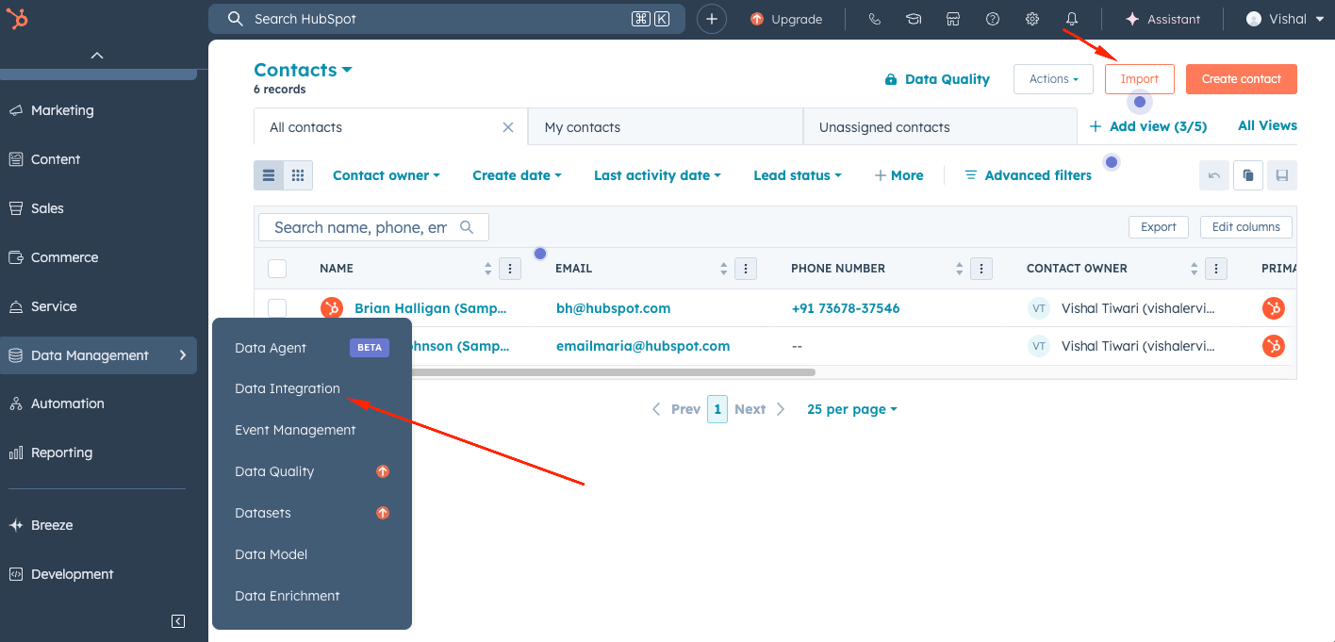
Task: Check the Brian Halligan row checkbox
Action: click(277, 308)
